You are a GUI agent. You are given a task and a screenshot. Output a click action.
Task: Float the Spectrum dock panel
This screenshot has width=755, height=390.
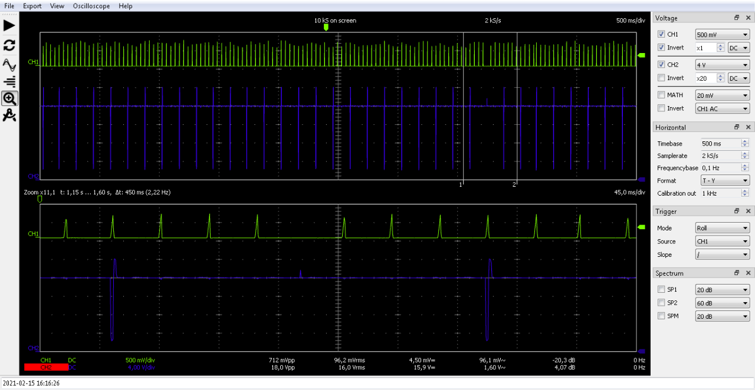click(x=737, y=273)
